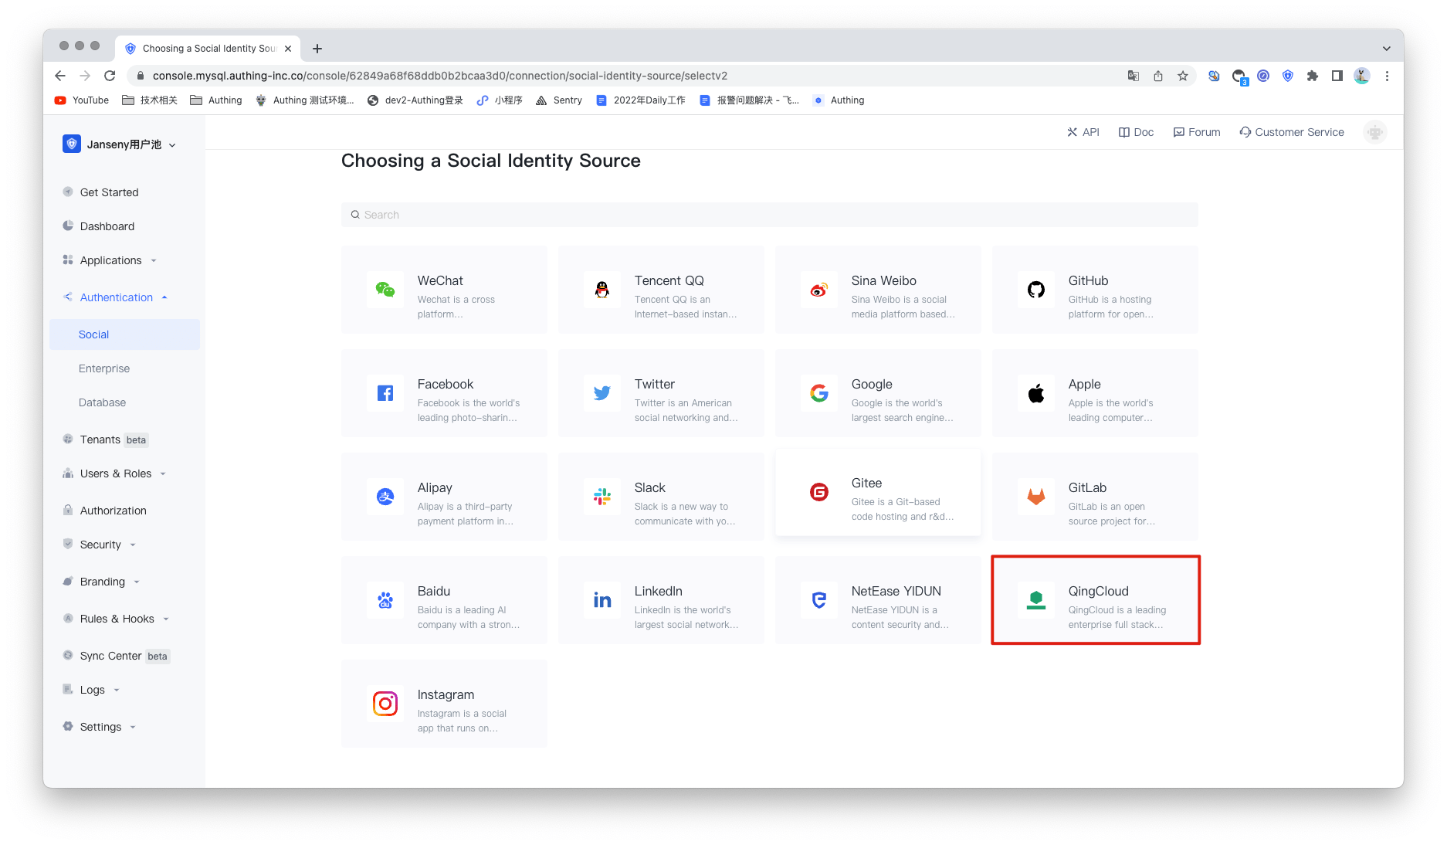Screen dimensions: 1447x845
Task: Select the Twitter bird icon
Action: pyautogui.click(x=602, y=393)
